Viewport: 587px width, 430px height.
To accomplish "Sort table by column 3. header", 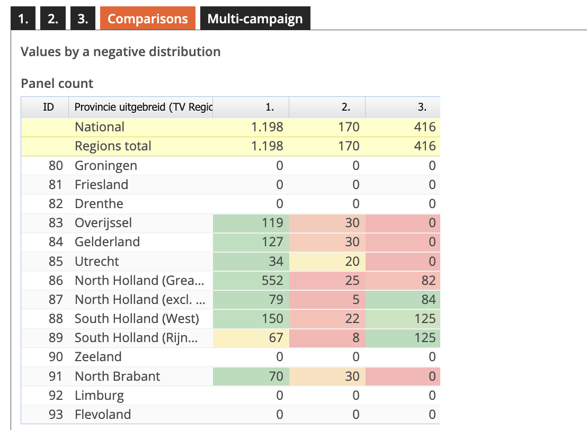I will [x=422, y=107].
